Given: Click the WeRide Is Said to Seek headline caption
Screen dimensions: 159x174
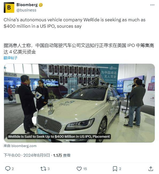Looking at the screenshot, I should [59, 136].
